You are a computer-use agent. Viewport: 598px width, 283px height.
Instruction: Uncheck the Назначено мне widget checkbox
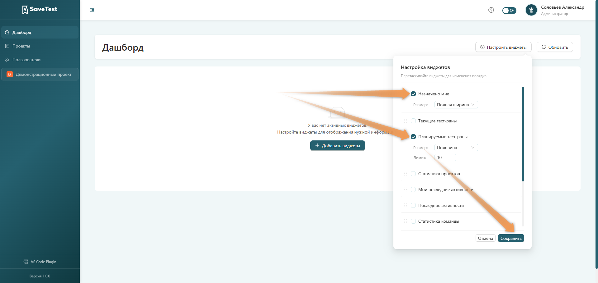(x=413, y=94)
